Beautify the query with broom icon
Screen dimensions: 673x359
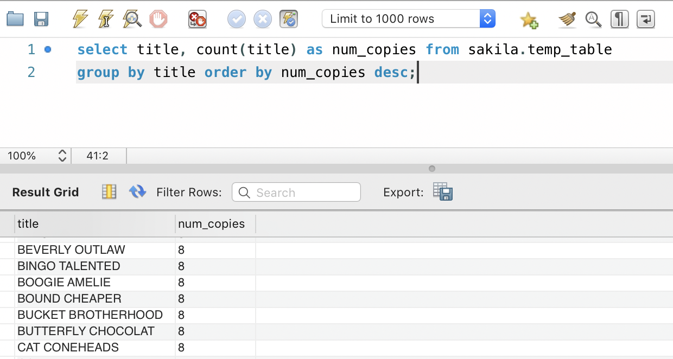[567, 20]
